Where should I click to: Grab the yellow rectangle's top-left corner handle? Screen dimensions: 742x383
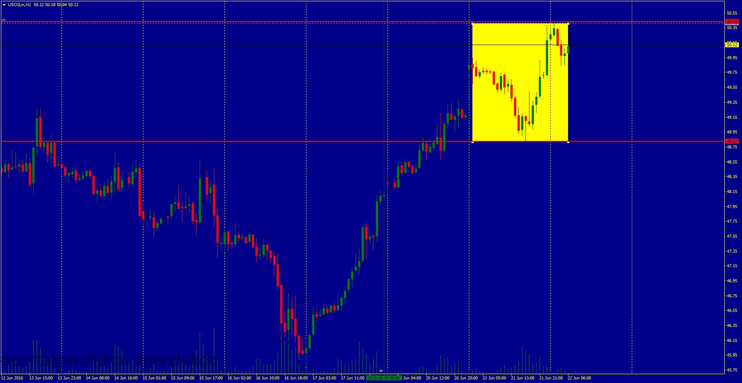[x=472, y=23]
